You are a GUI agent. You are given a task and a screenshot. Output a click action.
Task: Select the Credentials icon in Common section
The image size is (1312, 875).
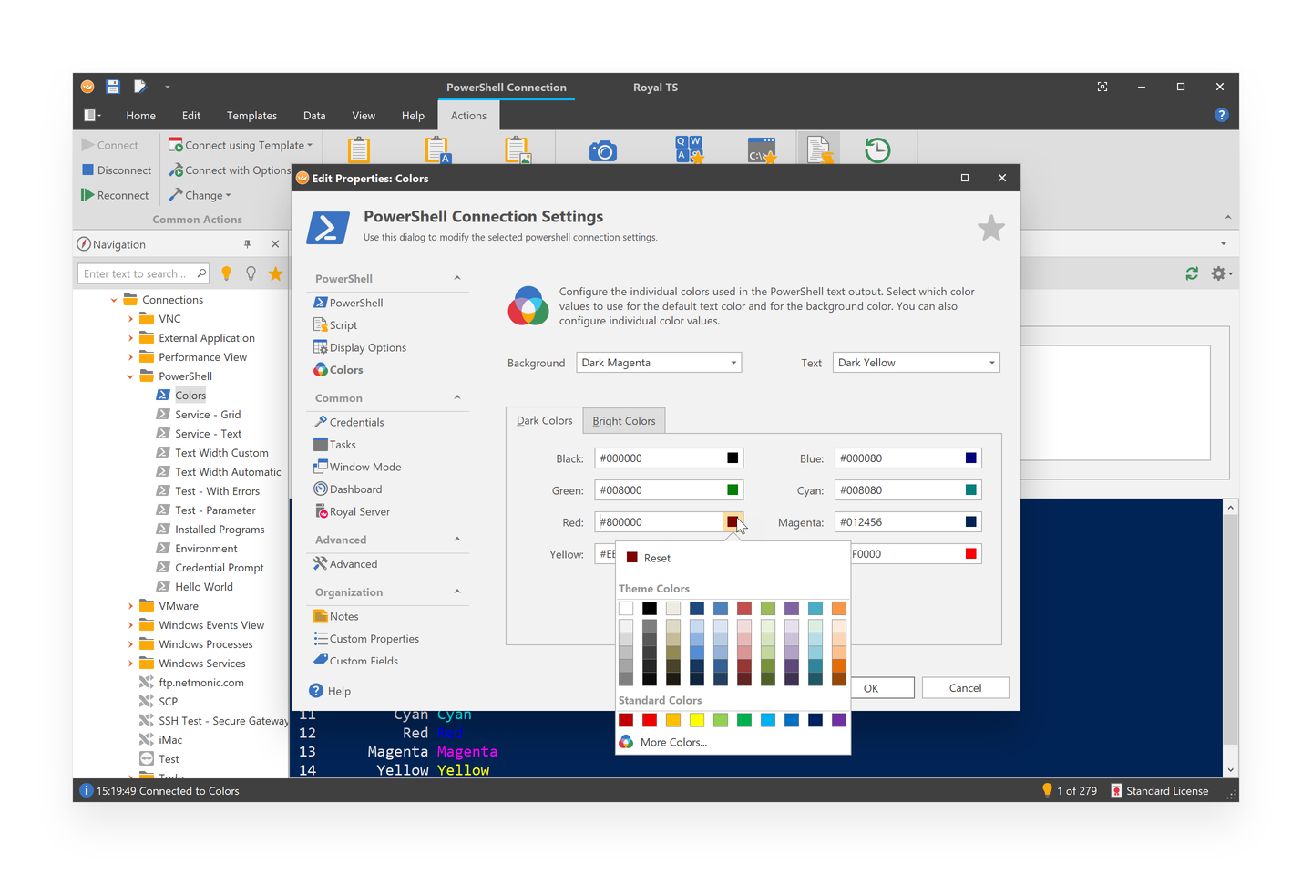[x=322, y=421]
